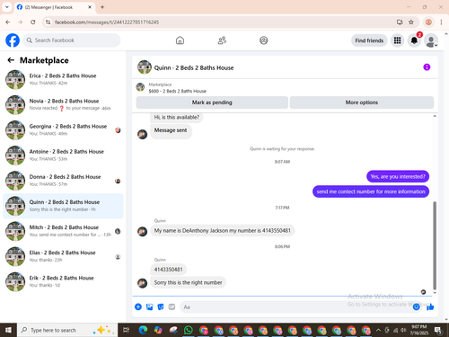Screen dimensions: 449x337
Task: Open conversation information purple icon
Action: (427, 67)
